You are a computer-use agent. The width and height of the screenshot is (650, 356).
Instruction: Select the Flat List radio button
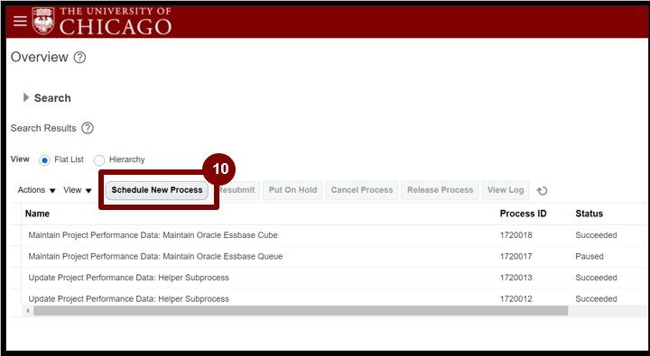44,160
